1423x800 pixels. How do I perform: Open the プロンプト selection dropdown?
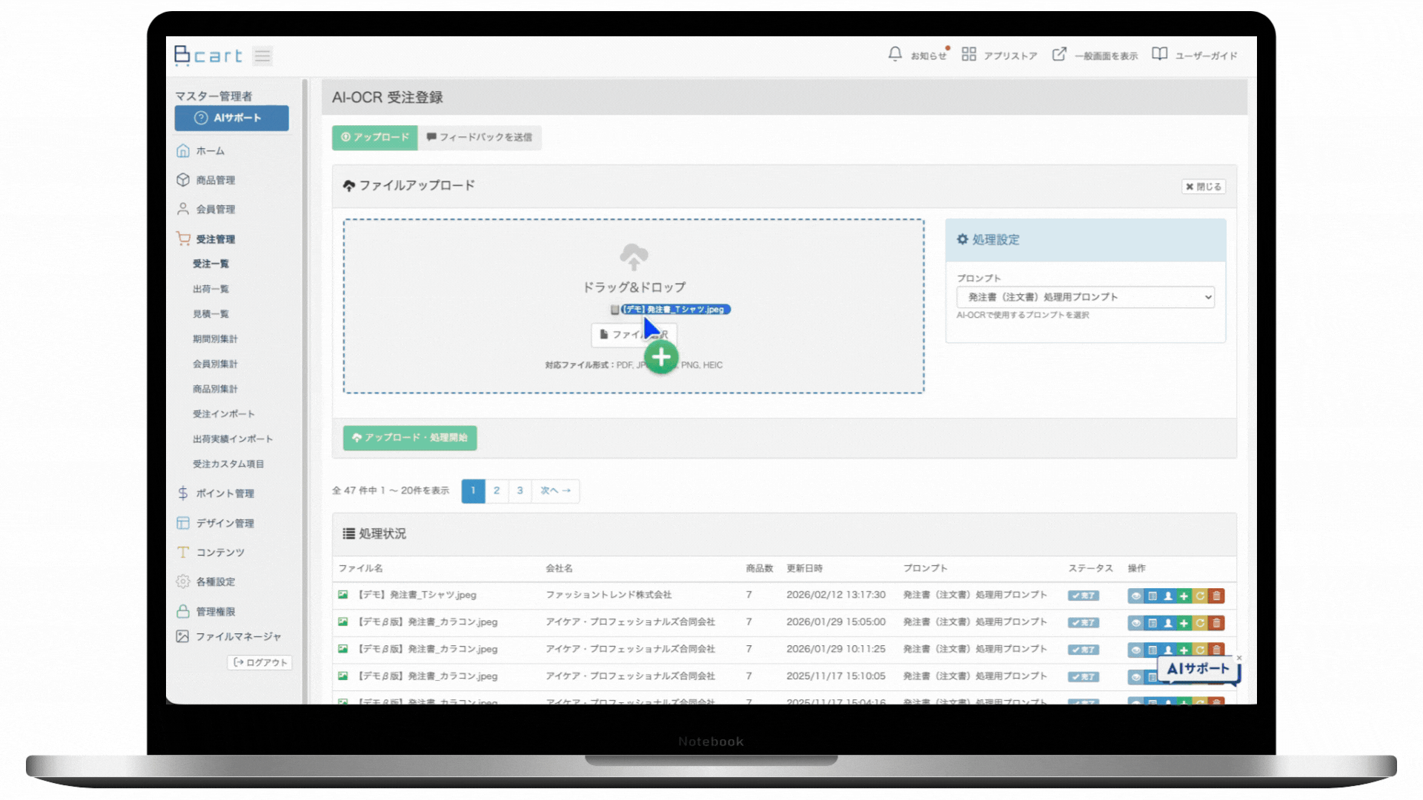(x=1085, y=297)
